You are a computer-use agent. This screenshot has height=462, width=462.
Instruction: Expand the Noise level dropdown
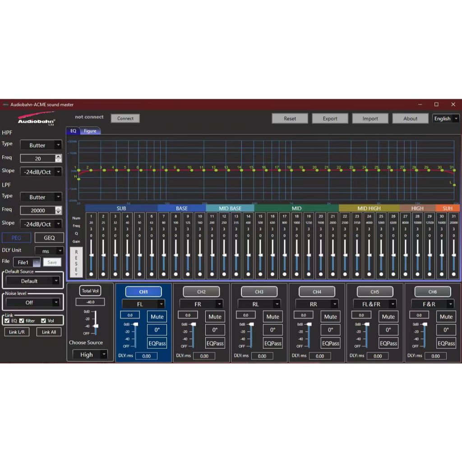pos(56,302)
